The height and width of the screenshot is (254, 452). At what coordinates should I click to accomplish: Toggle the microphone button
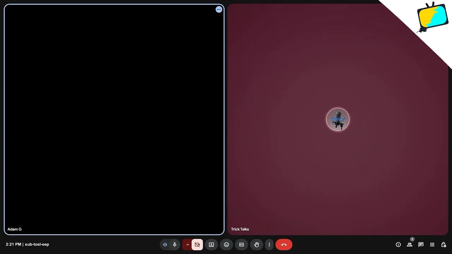[x=174, y=244]
